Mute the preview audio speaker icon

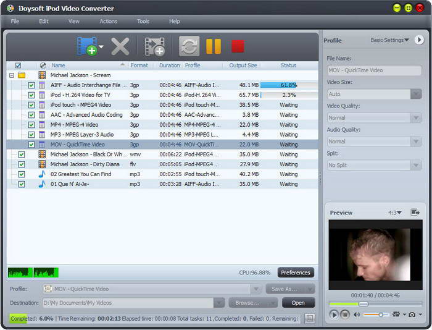pyautogui.click(x=357, y=315)
